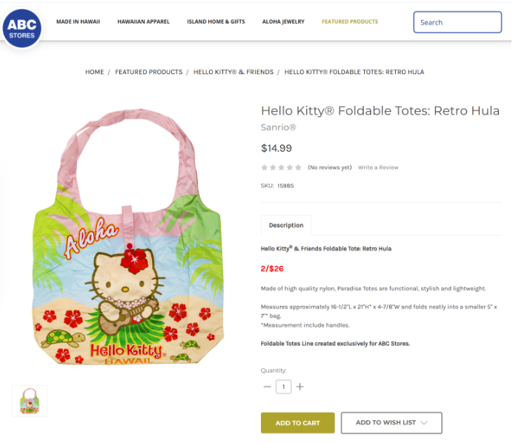Click the star rating icons
The width and height of the screenshot is (516, 443).
tap(281, 167)
